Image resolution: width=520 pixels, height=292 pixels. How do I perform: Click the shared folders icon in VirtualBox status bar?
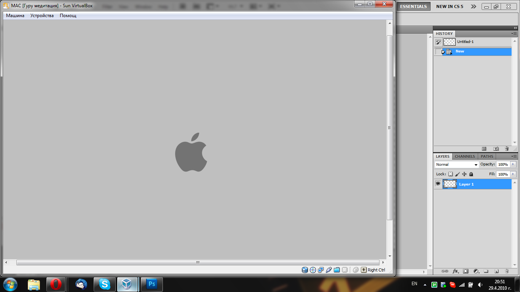click(x=337, y=270)
